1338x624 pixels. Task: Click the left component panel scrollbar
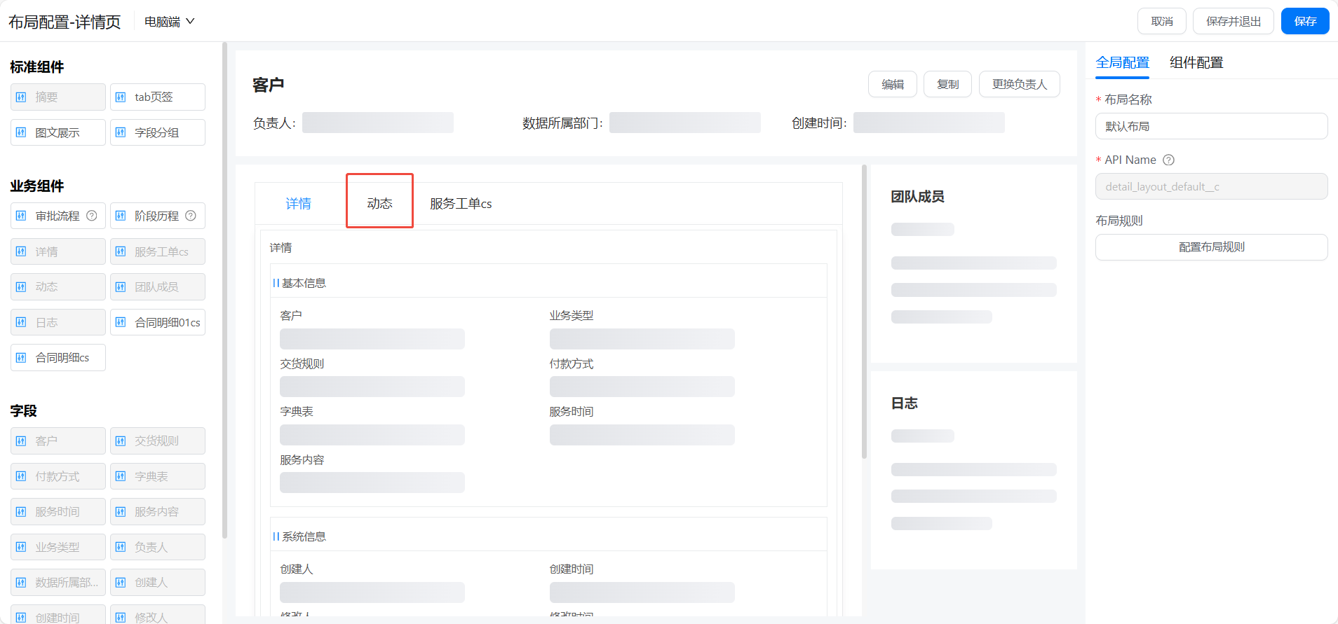tap(224, 290)
